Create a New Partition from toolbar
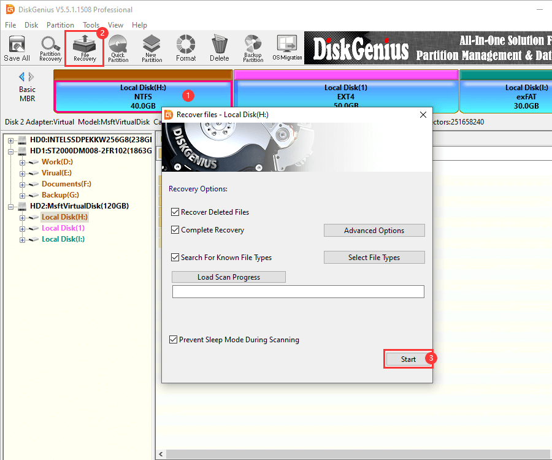Viewport: 552px width, 460px height. coord(151,48)
